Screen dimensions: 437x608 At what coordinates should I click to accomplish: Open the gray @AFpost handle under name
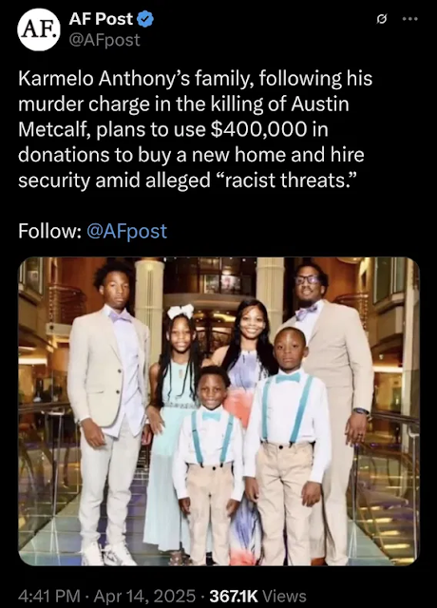(104, 40)
